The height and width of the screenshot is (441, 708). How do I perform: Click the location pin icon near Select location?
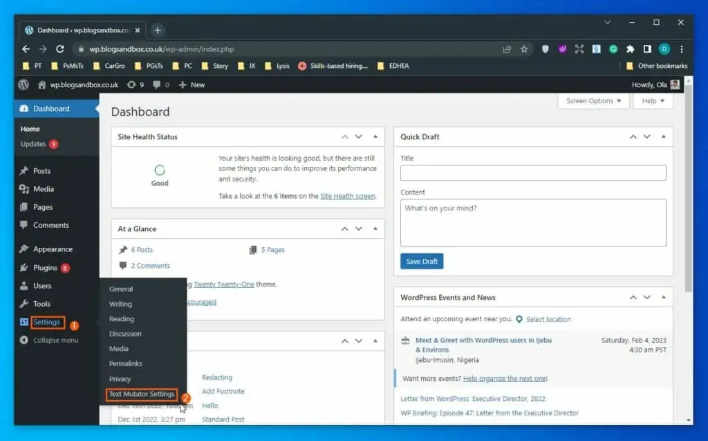click(519, 319)
